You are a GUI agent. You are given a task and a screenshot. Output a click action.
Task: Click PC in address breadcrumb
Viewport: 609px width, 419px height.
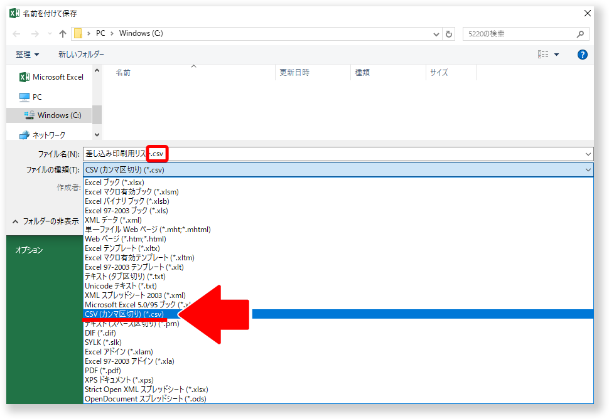[100, 33]
